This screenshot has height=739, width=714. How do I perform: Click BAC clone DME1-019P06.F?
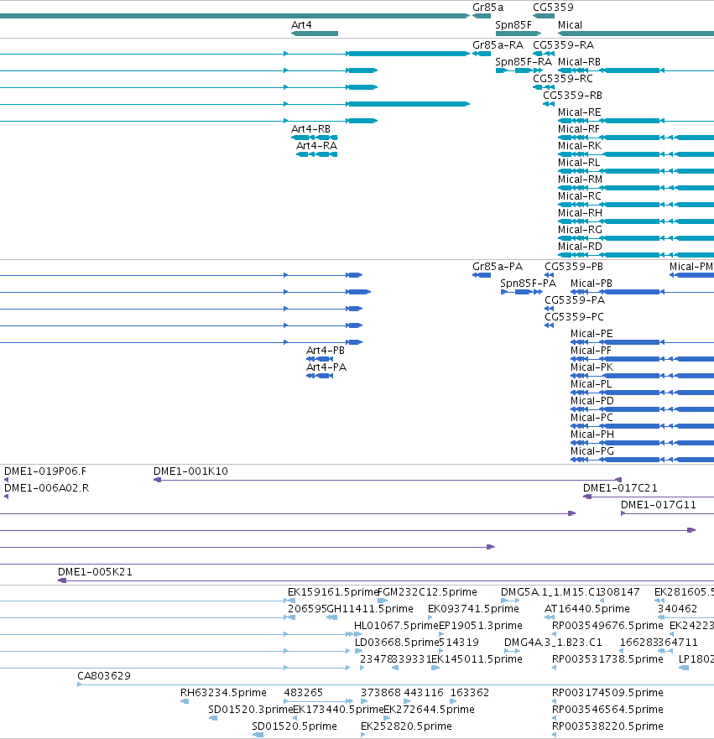click(x=45, y=471)
